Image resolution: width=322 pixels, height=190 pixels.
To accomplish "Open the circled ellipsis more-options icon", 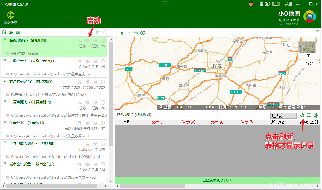I will 105,32.
